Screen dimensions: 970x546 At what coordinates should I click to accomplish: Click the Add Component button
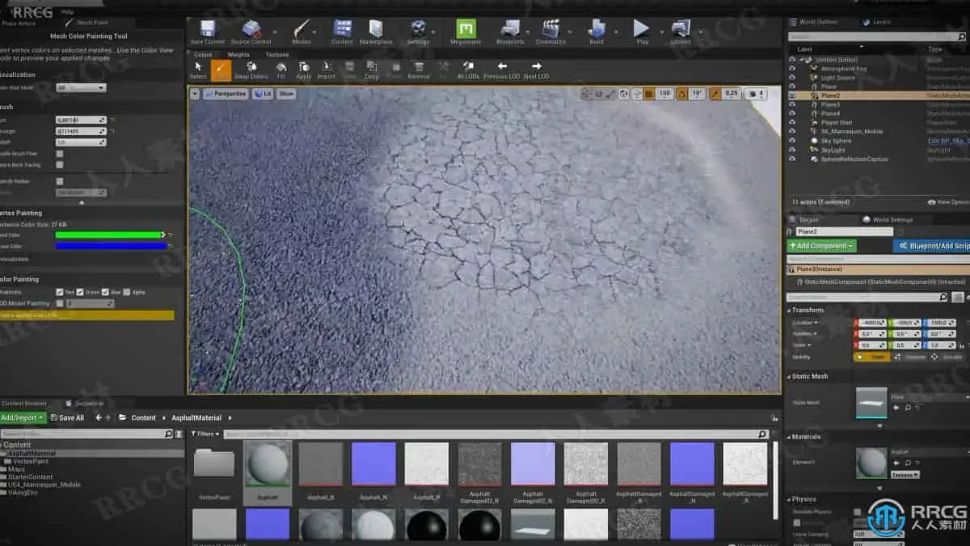(x=821, y=245)
